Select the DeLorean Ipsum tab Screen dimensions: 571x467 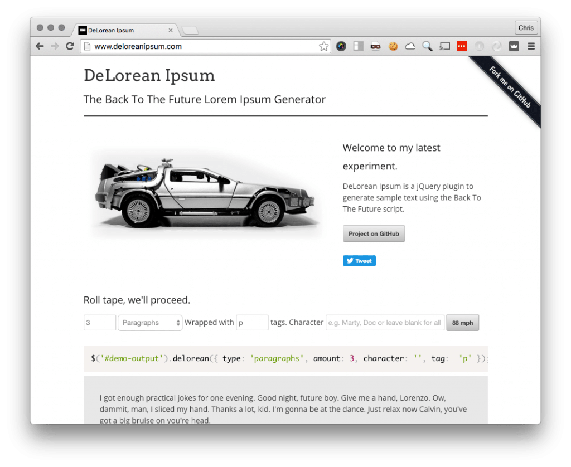coord(125,30)
